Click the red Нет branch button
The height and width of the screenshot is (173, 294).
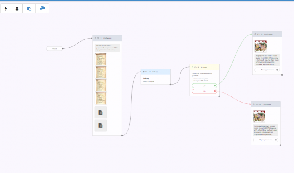pyautogui.click(x=205, y=91)
